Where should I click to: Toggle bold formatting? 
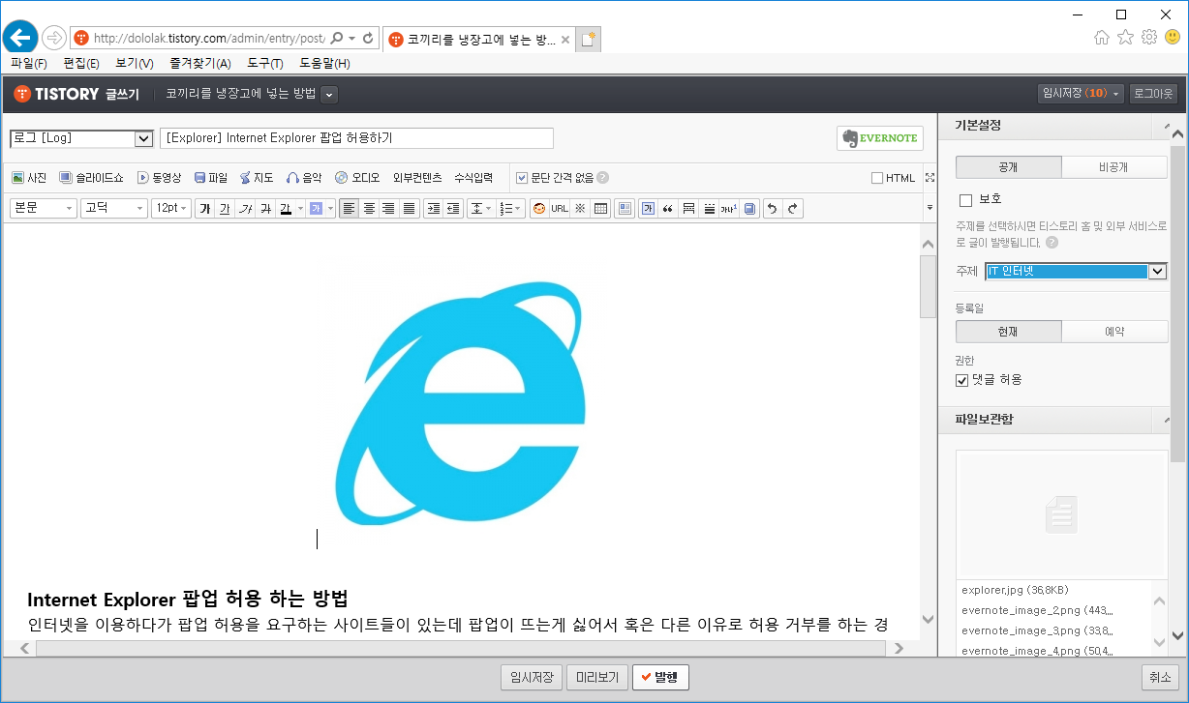tap(204, 208)
